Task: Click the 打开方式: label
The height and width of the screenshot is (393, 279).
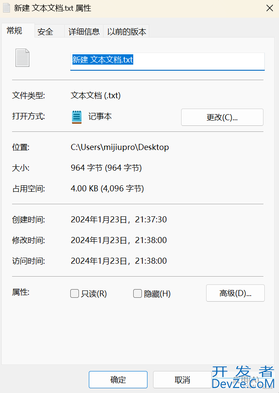Action: pos(28,116)
